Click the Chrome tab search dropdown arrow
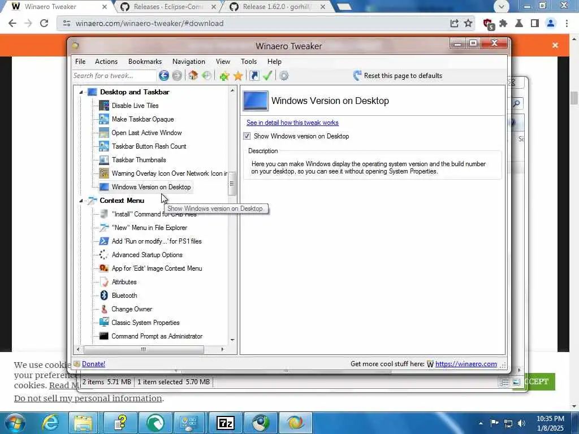 [x=501, y=6]
